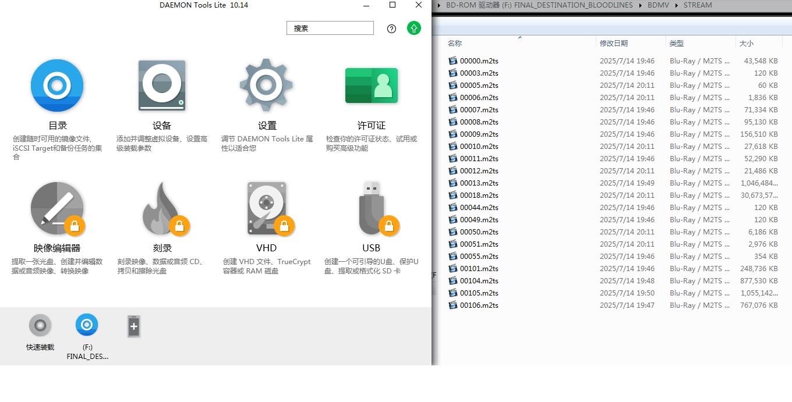Click the help question mark icon
Viewport: 792px width, 402px height.
coord(391,29)
